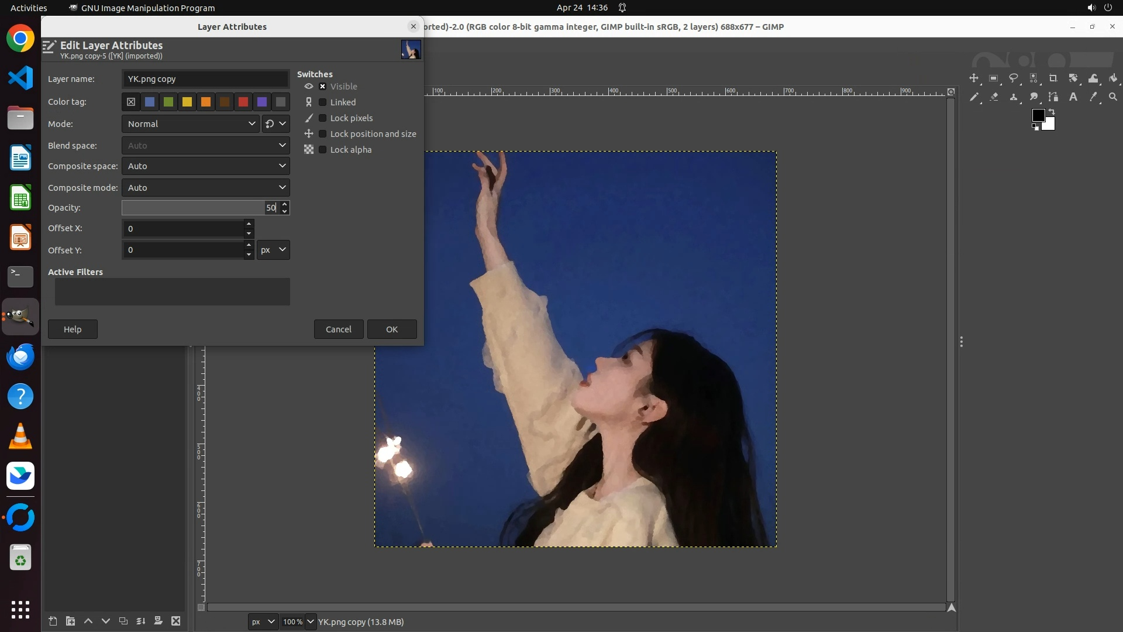Viewport: 1123px width, 632px height.
Task: Select the Free Select lasso tool
Action: [x=1014, y=78]
